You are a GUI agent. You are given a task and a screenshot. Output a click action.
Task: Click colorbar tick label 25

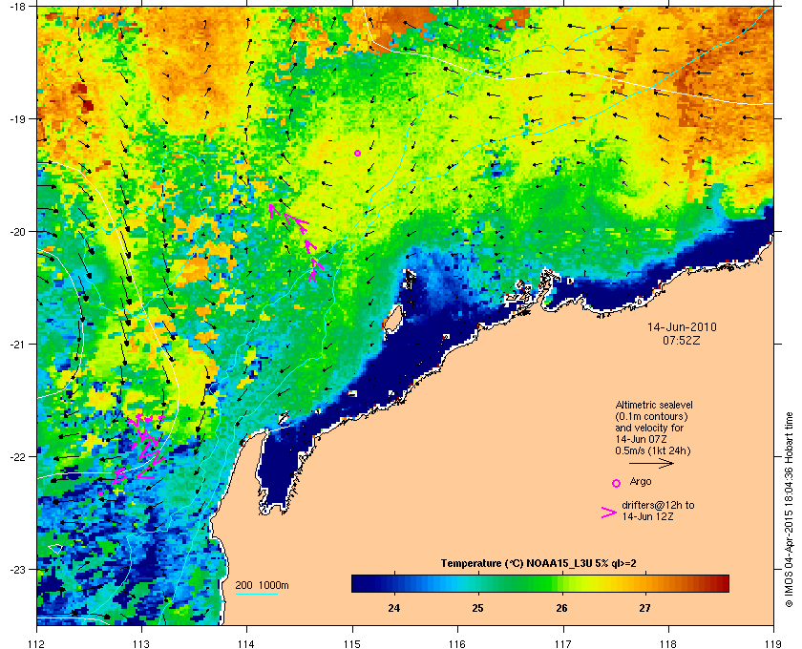[x=477, y=608]
